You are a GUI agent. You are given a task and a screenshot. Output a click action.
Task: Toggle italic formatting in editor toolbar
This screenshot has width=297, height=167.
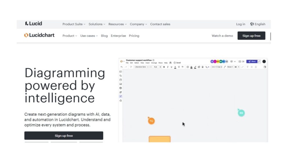click(x=168, y=67)
